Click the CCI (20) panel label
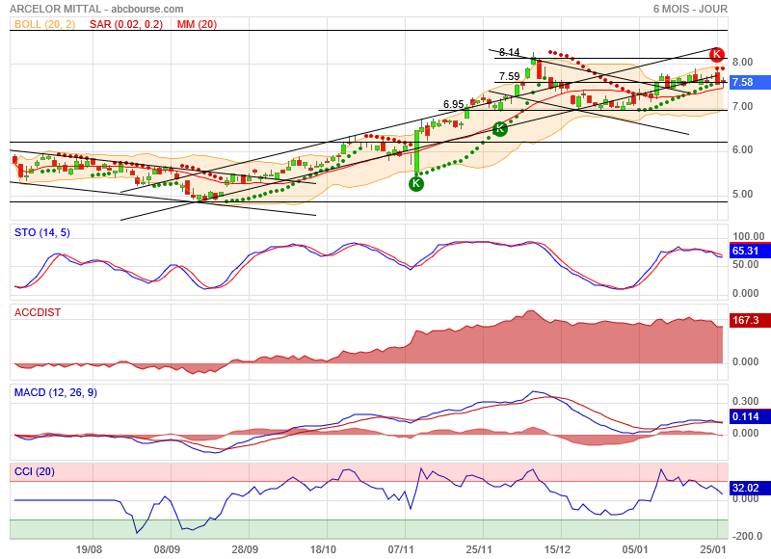The width and height of the screenshot is (771, 559). (x=35, y=471)
